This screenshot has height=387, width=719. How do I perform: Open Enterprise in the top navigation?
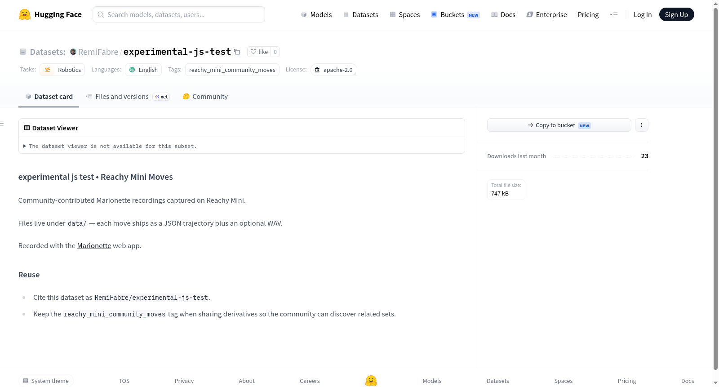tap(546, 14)
